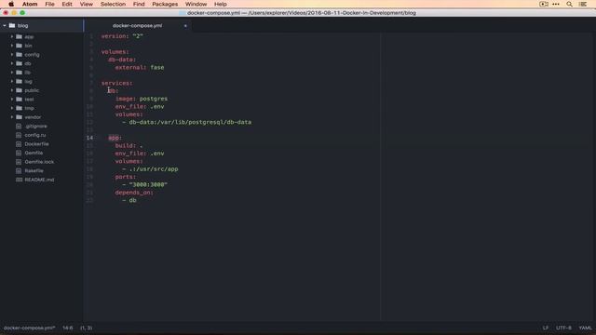This screenshot has height=335, width=596.
Task: Click the screen recording icon in menu bar
Action: 544,4
